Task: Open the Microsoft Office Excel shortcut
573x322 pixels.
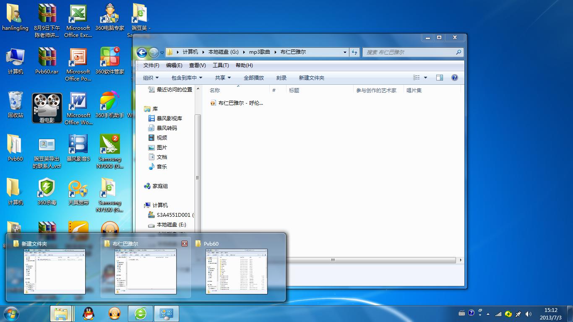Action: pos(78,21)
